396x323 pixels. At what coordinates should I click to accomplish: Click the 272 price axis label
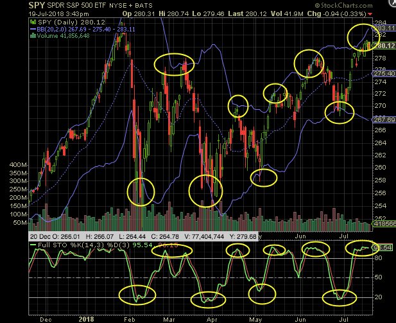(380, 94)
